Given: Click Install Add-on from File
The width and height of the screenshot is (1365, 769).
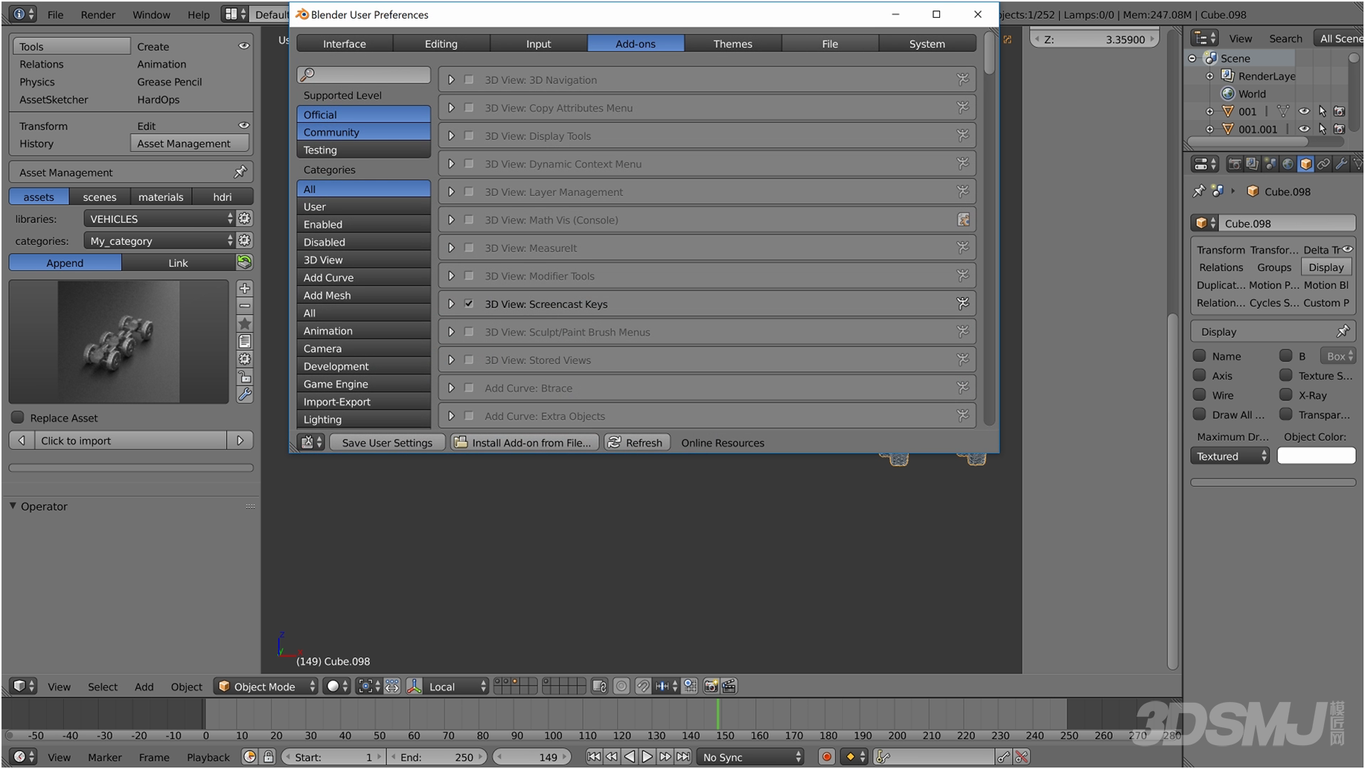Looking at the screenshot, I should coord(525,442).
